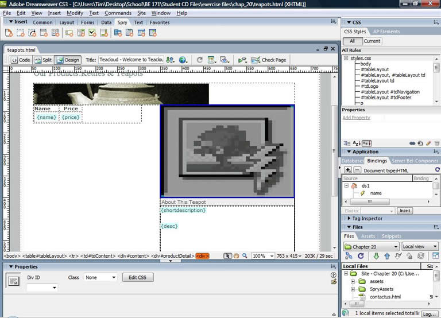Click Preview in Browser globe icon
Screen dimensions: 441x318
pos(183,60)
